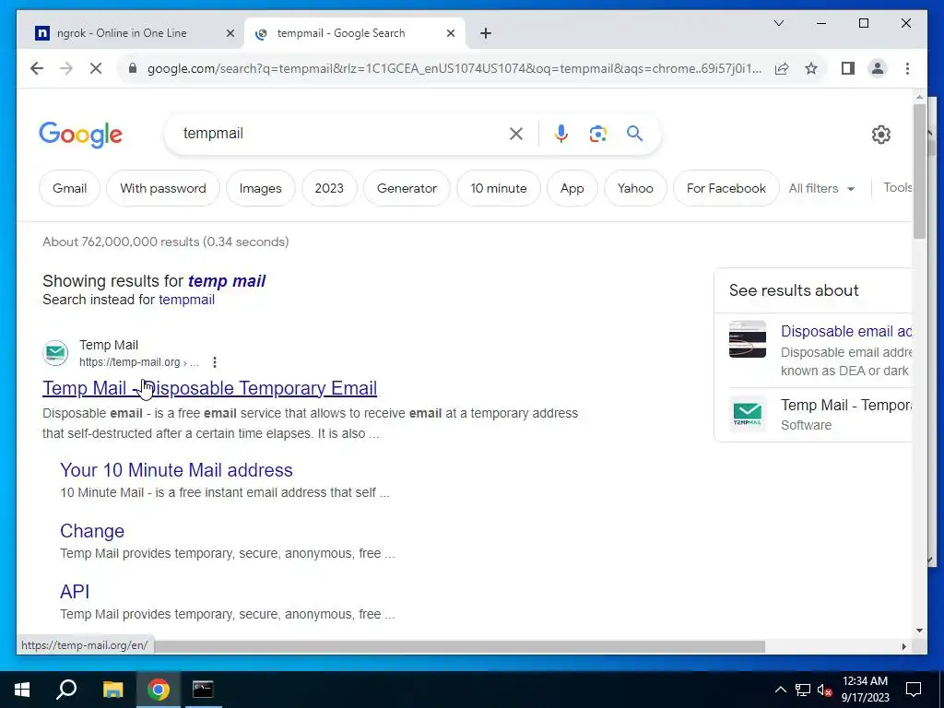Click the horizontal scrollbar right arrow

pos(903,646)
